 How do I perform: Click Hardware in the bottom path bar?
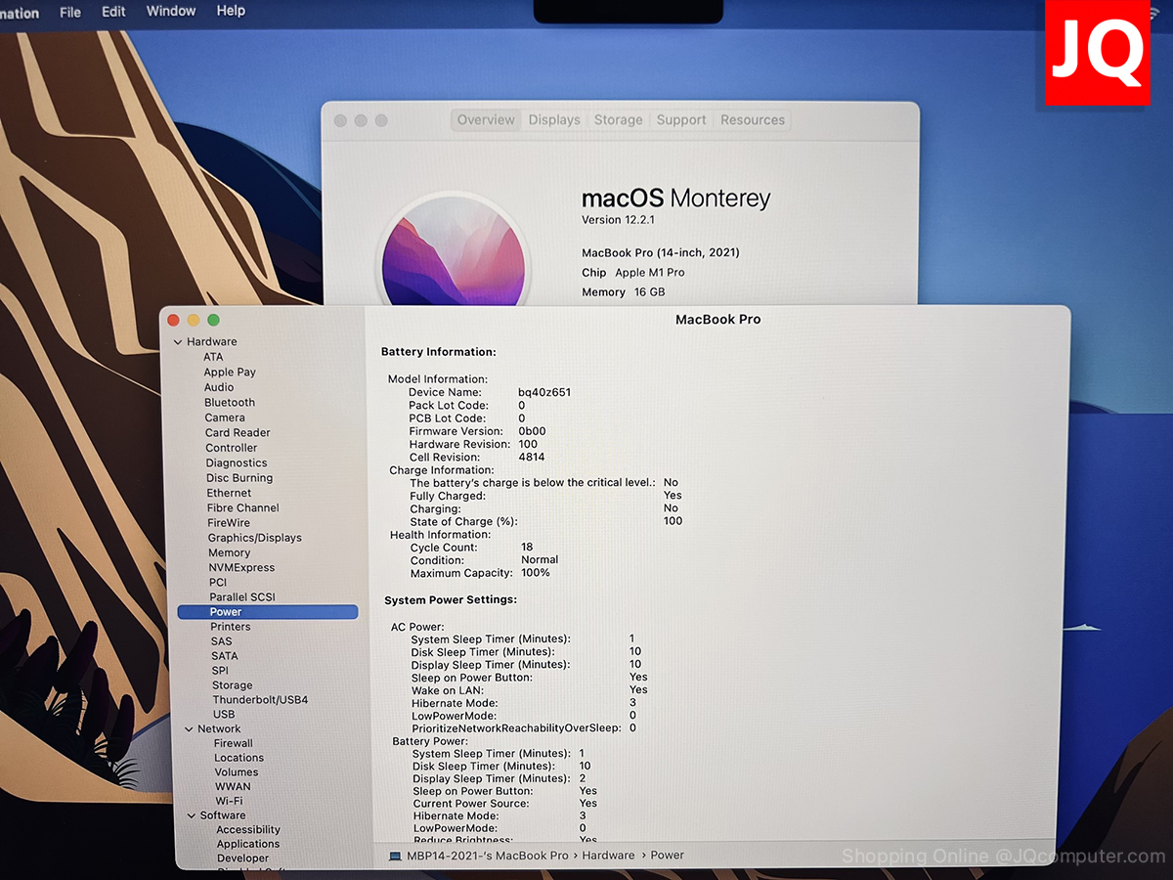[x=609, y=856]
